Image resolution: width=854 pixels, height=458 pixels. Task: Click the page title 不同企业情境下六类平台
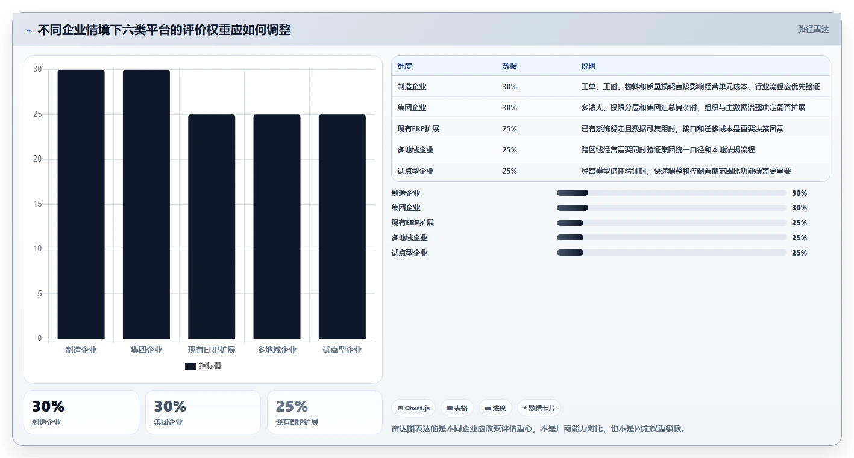click(164, 30)
